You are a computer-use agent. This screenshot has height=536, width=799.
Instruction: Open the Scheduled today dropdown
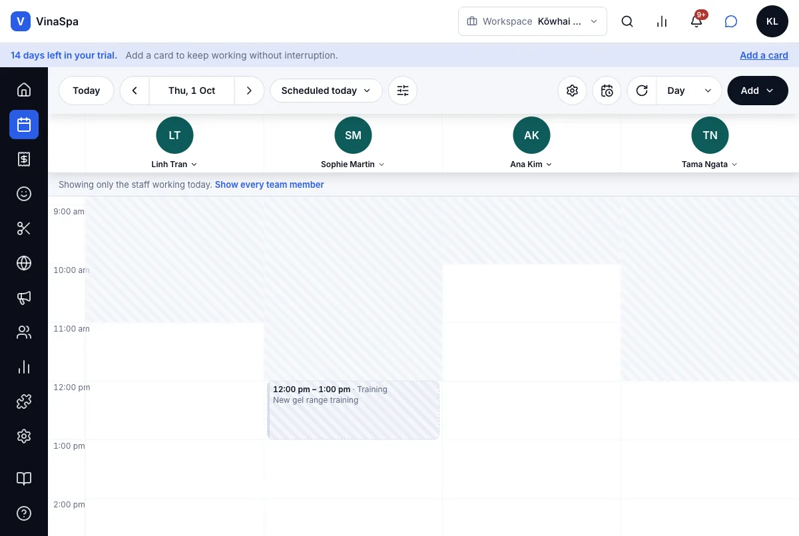pos(326,91)
